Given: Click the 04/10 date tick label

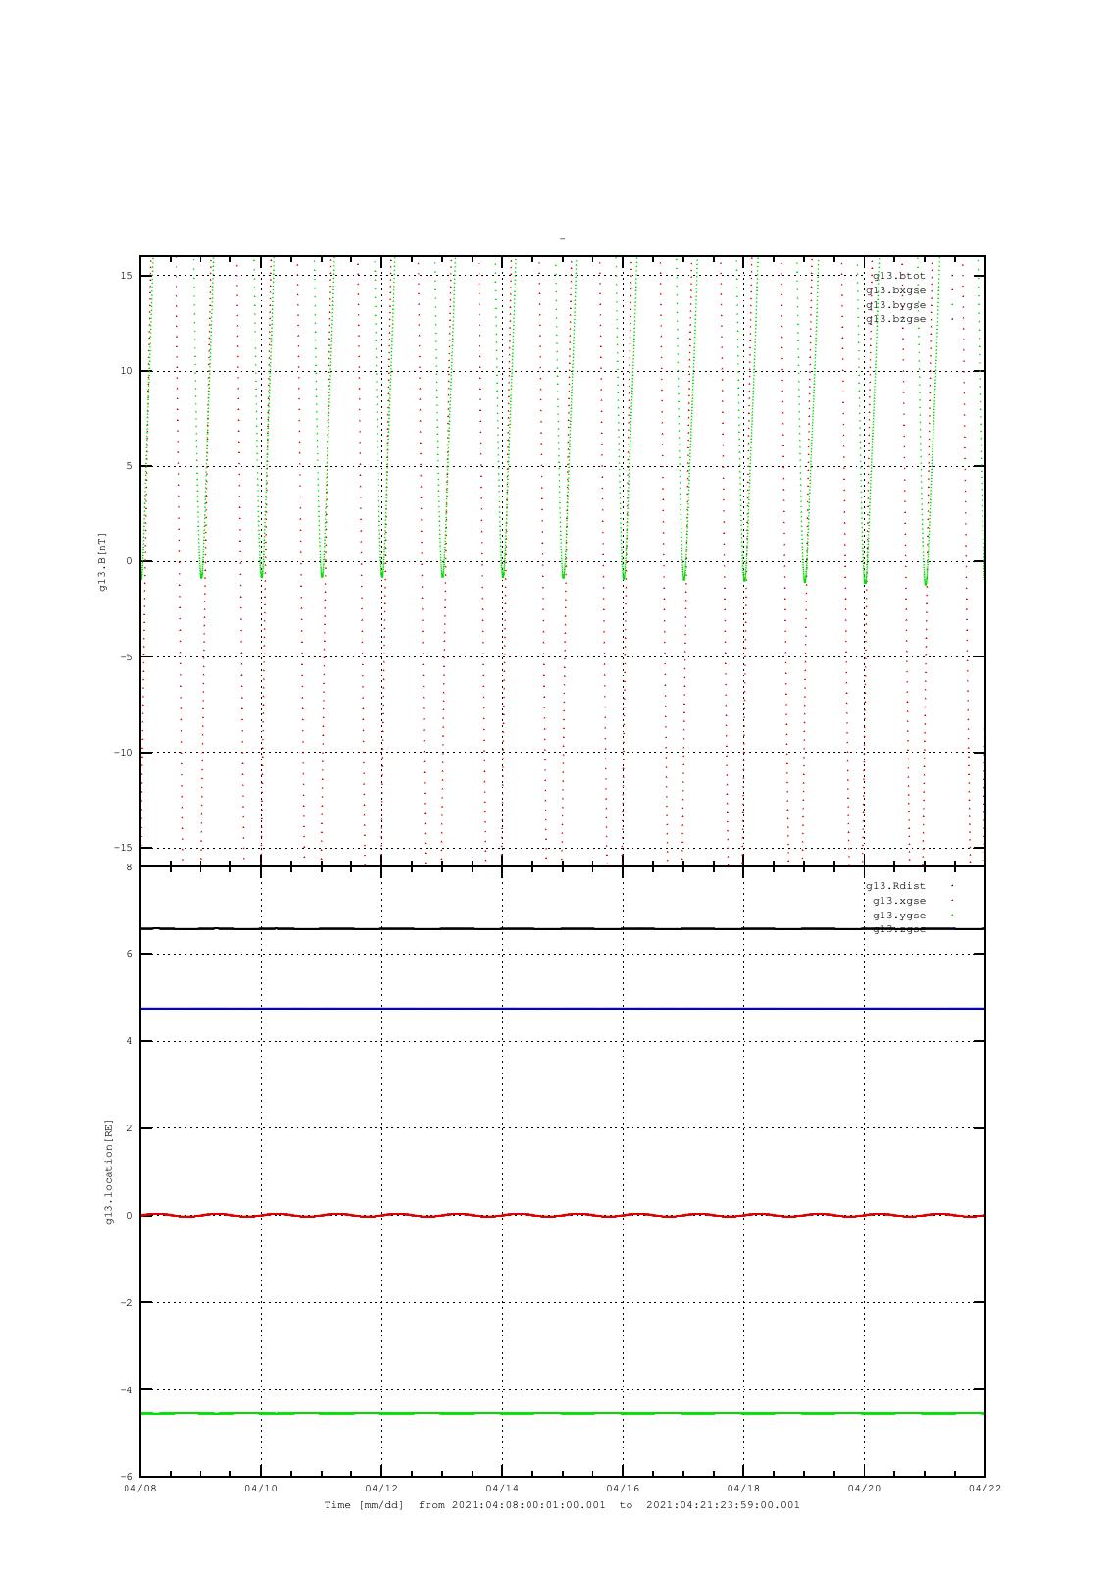Looking at the screenshot, I should pos(261,1489).
